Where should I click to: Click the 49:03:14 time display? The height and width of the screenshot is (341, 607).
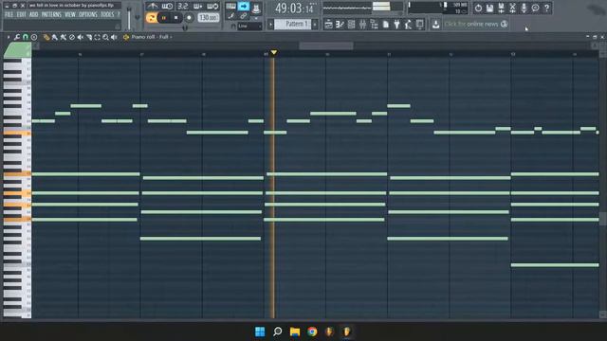[295, 9]
